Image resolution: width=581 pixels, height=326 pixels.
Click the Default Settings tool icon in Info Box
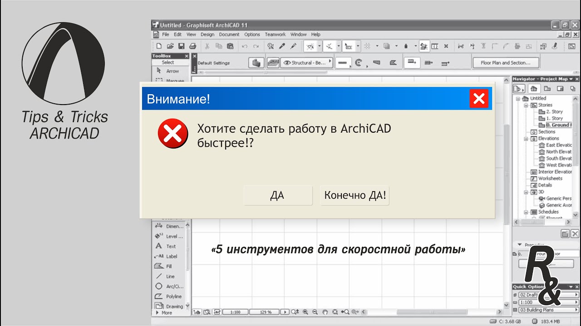pyautogui.click(x=256, y=63)
